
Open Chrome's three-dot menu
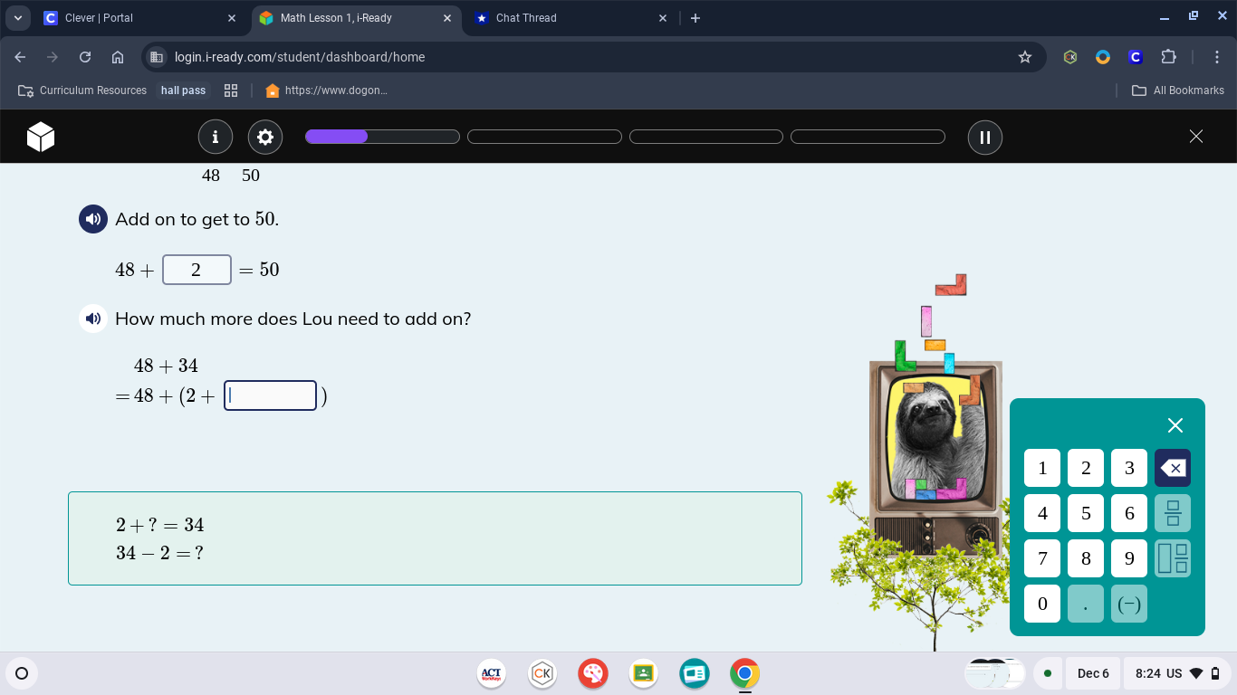1218,56
